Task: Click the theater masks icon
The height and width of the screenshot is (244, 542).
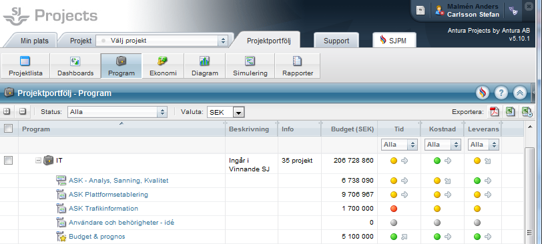Action: [513, 11]
